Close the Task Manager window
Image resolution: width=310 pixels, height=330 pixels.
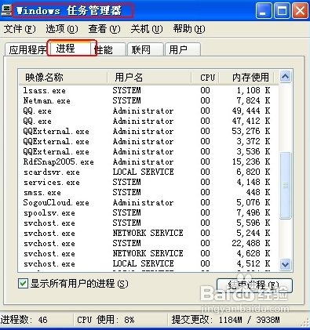click(300, 11)
